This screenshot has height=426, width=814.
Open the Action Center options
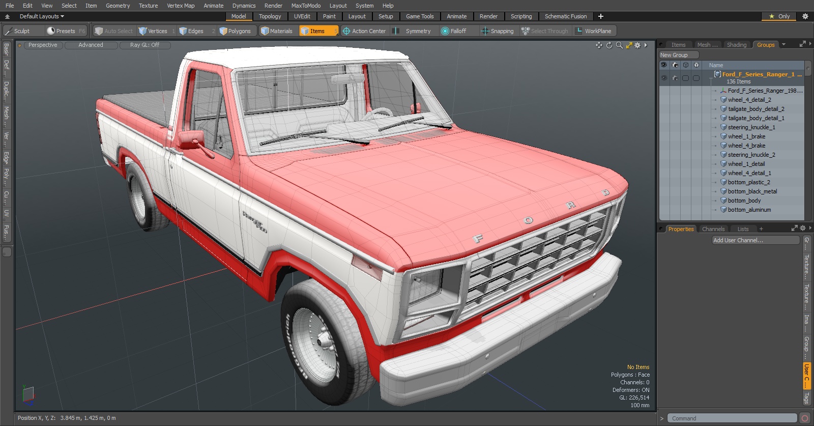365,31
